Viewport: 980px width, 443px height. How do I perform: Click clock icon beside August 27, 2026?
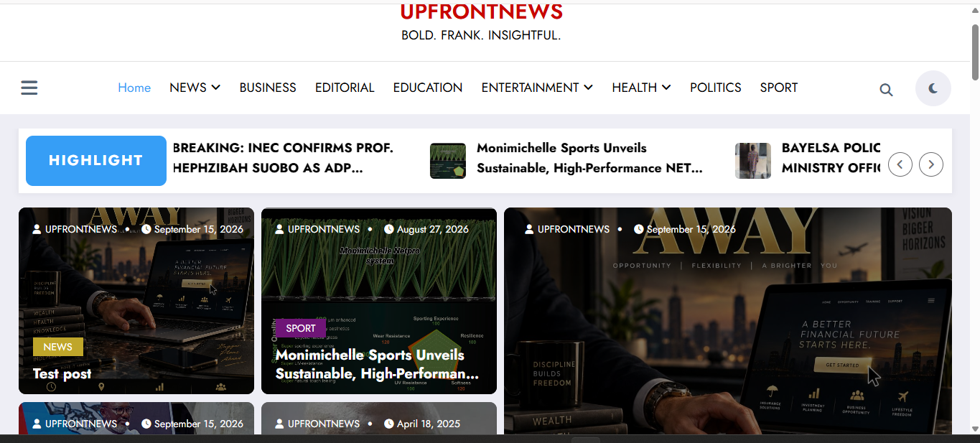[x=389, y=230]
